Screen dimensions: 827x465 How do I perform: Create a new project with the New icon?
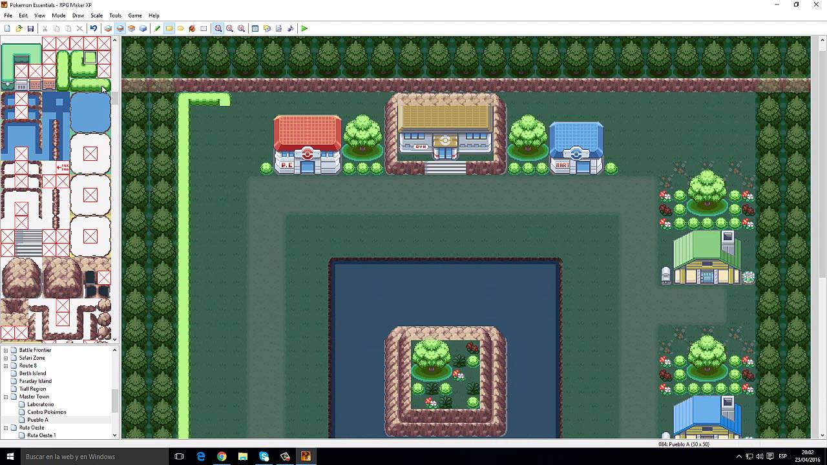click(7, 28)
